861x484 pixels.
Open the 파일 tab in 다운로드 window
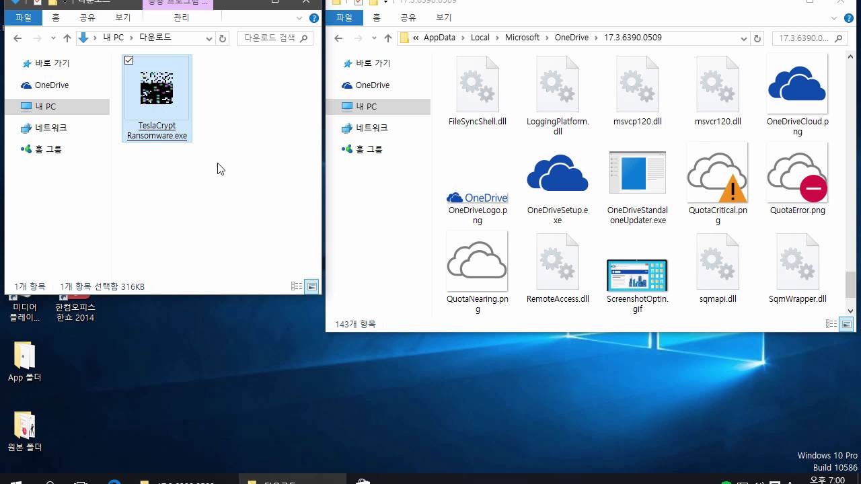point(24,17)
